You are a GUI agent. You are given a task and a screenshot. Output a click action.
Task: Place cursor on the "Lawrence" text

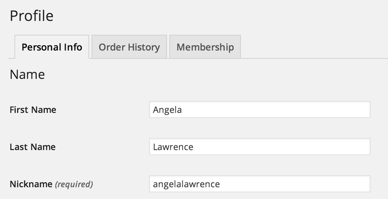173,147
